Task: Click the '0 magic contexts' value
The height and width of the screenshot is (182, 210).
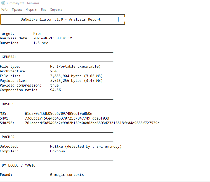Action: click(x=67, y=175)
